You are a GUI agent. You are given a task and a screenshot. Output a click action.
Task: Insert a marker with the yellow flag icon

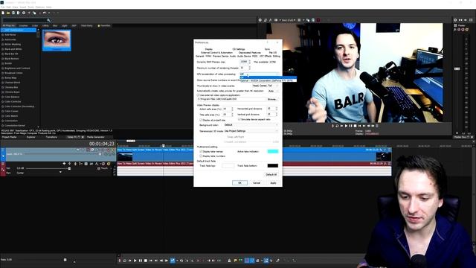coord(235,261)
